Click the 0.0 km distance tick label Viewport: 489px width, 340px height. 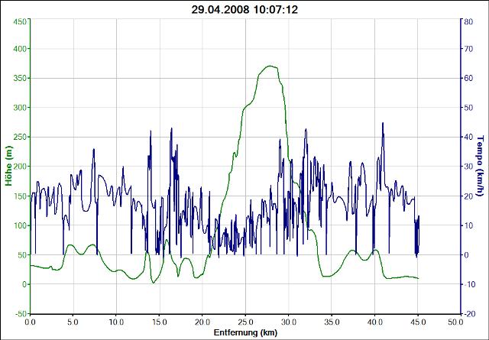30,322
